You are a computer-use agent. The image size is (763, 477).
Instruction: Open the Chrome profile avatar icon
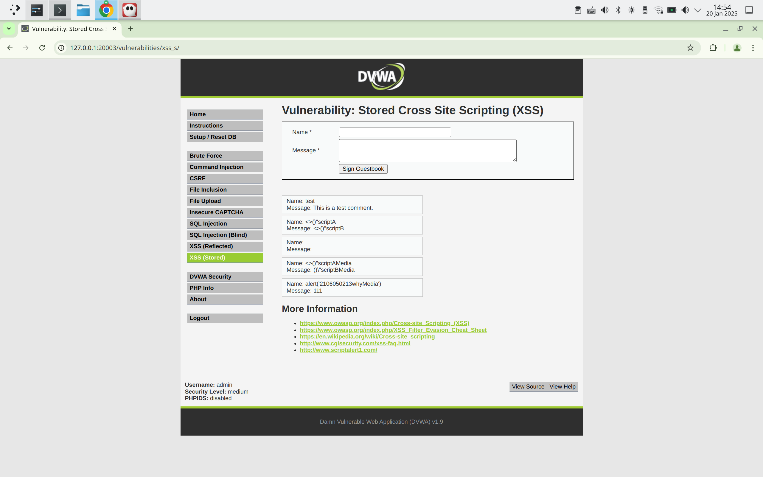point(737,48)
